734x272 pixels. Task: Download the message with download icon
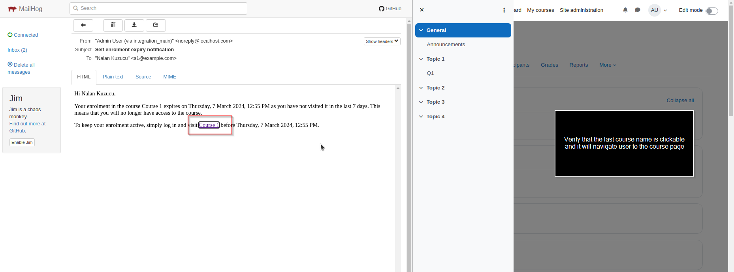[134, 25]
